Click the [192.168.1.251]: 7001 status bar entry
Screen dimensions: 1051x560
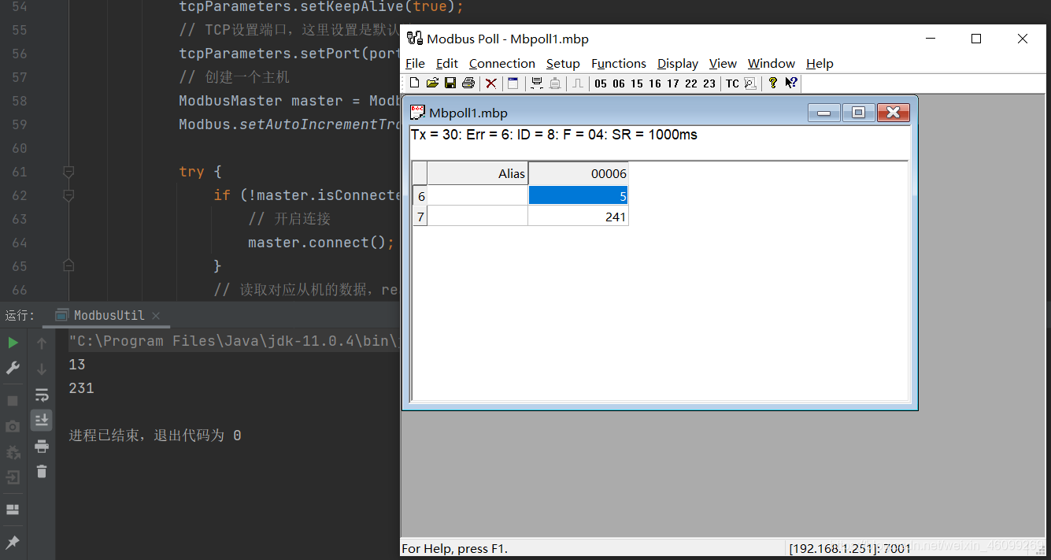coord(850,548)
